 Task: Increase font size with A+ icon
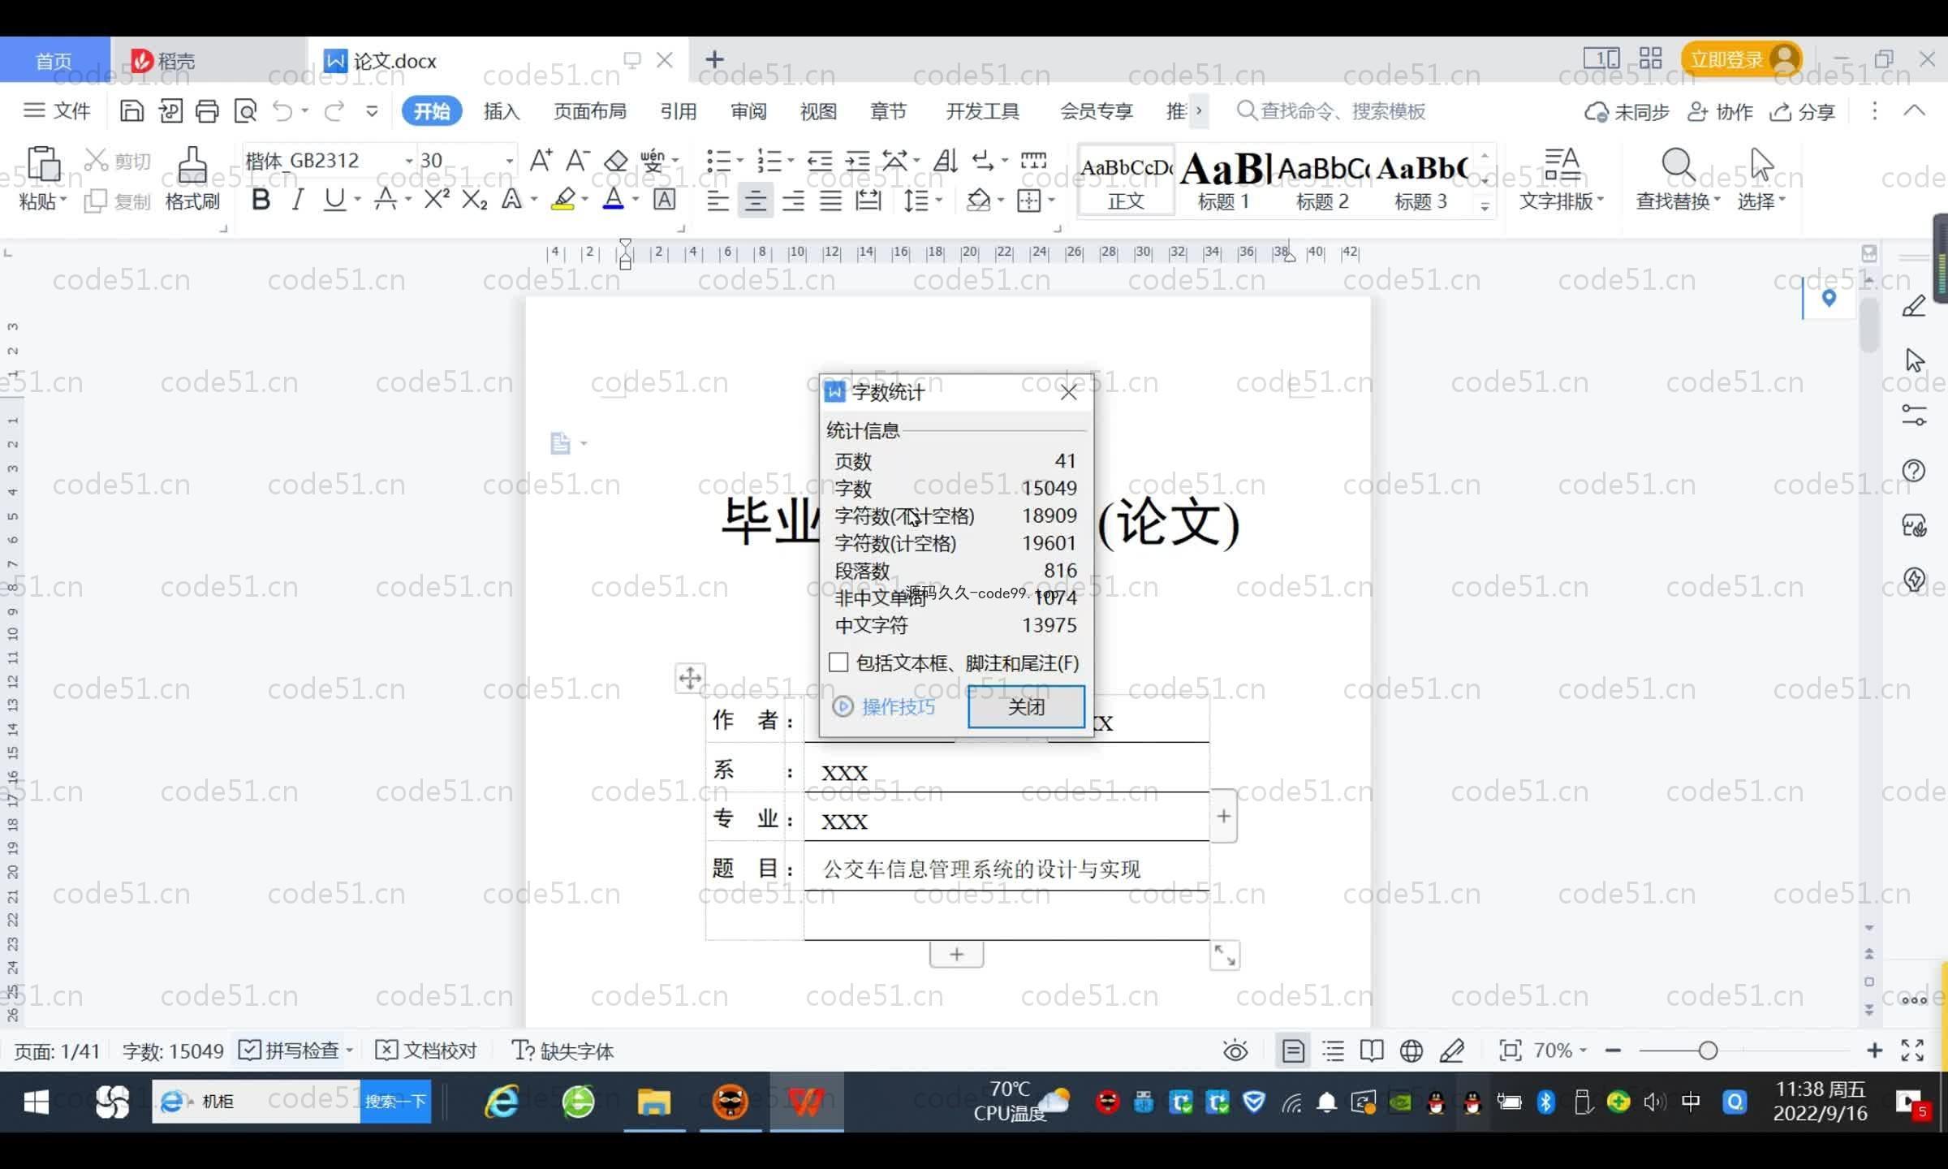(x=541, y=160)
